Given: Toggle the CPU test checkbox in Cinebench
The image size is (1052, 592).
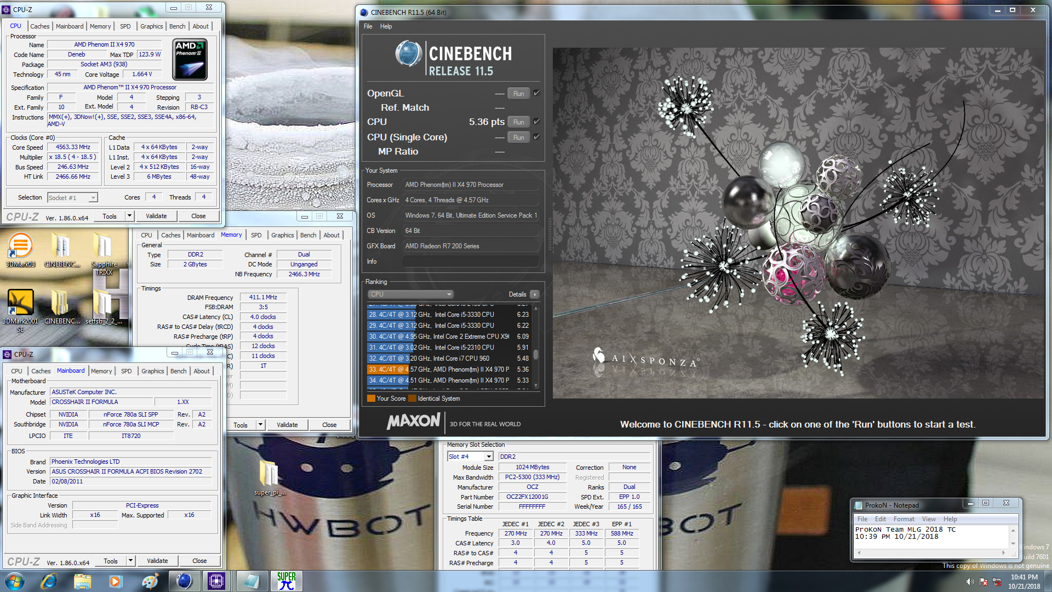Looking at the screenshot, I should click(536, 122).
